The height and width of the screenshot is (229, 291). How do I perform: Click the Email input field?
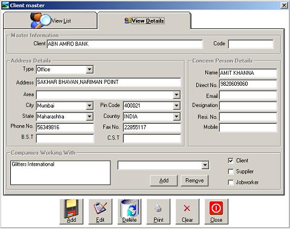pos(248,95)
